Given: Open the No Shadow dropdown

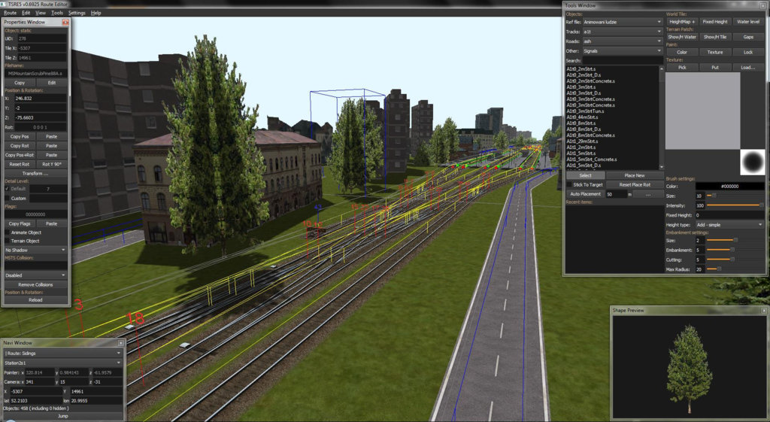Looking at the screenshot, I should (x=36, y=249).
